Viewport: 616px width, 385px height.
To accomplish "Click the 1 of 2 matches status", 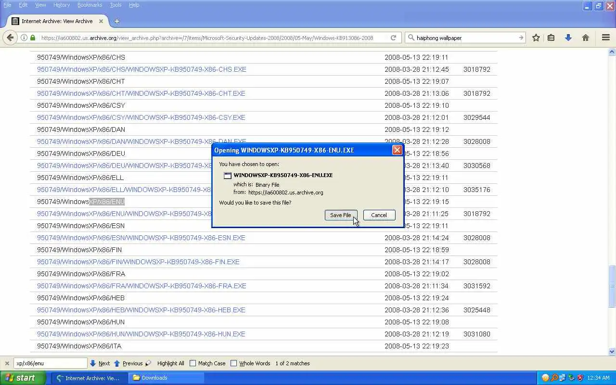I will coord(293,363).
